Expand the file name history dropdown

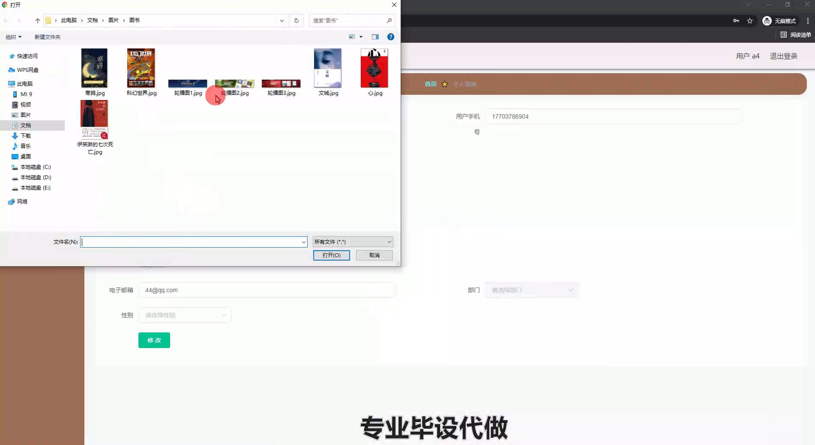303,242
